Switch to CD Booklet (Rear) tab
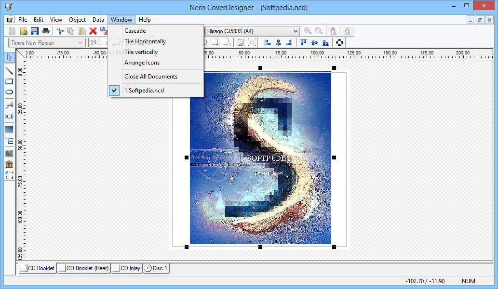Image resolution: width=498 pixels, height=289 pixels. [x=84, y=268]
